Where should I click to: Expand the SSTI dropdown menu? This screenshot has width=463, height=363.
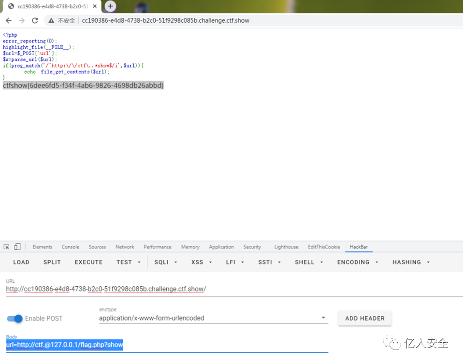point(269,262)
